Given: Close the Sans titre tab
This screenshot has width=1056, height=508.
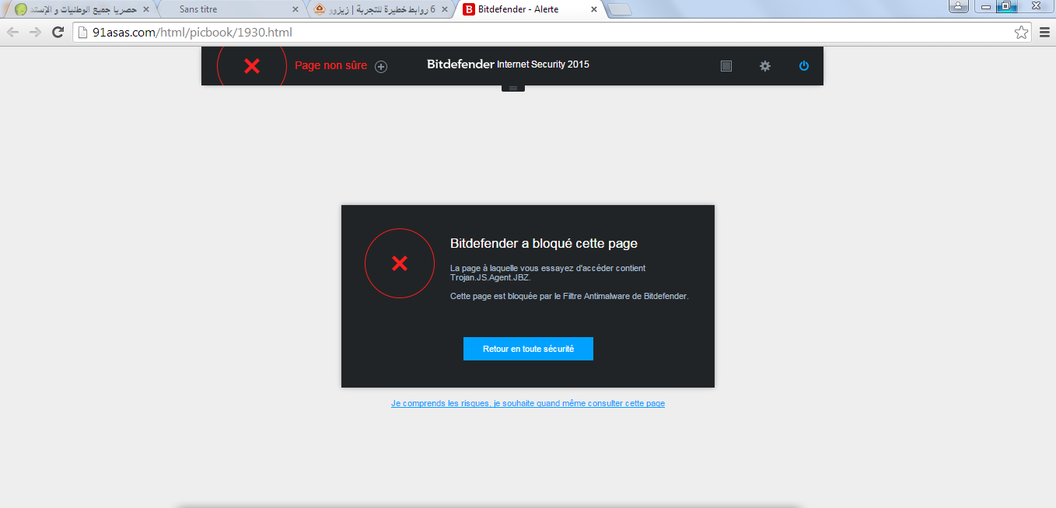Looking at the screenshot, I should pyautogui.click(x=295, y=9).
